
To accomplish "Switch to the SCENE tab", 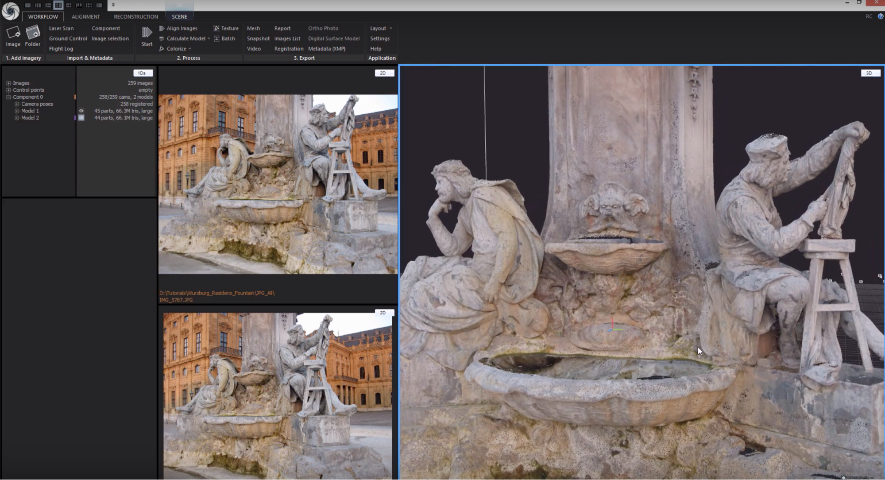I will [179, 16].
